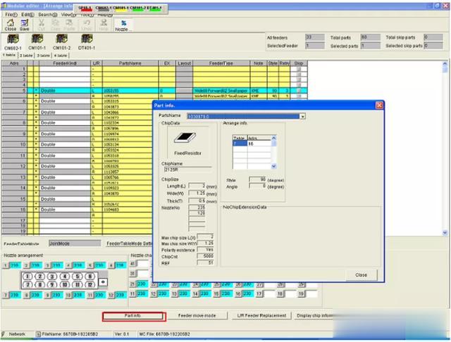This screenshot has height=342, width=451.
Task: Click nozzle arrangement button 7
Action: pyautogui.click(x=6, y=295)
